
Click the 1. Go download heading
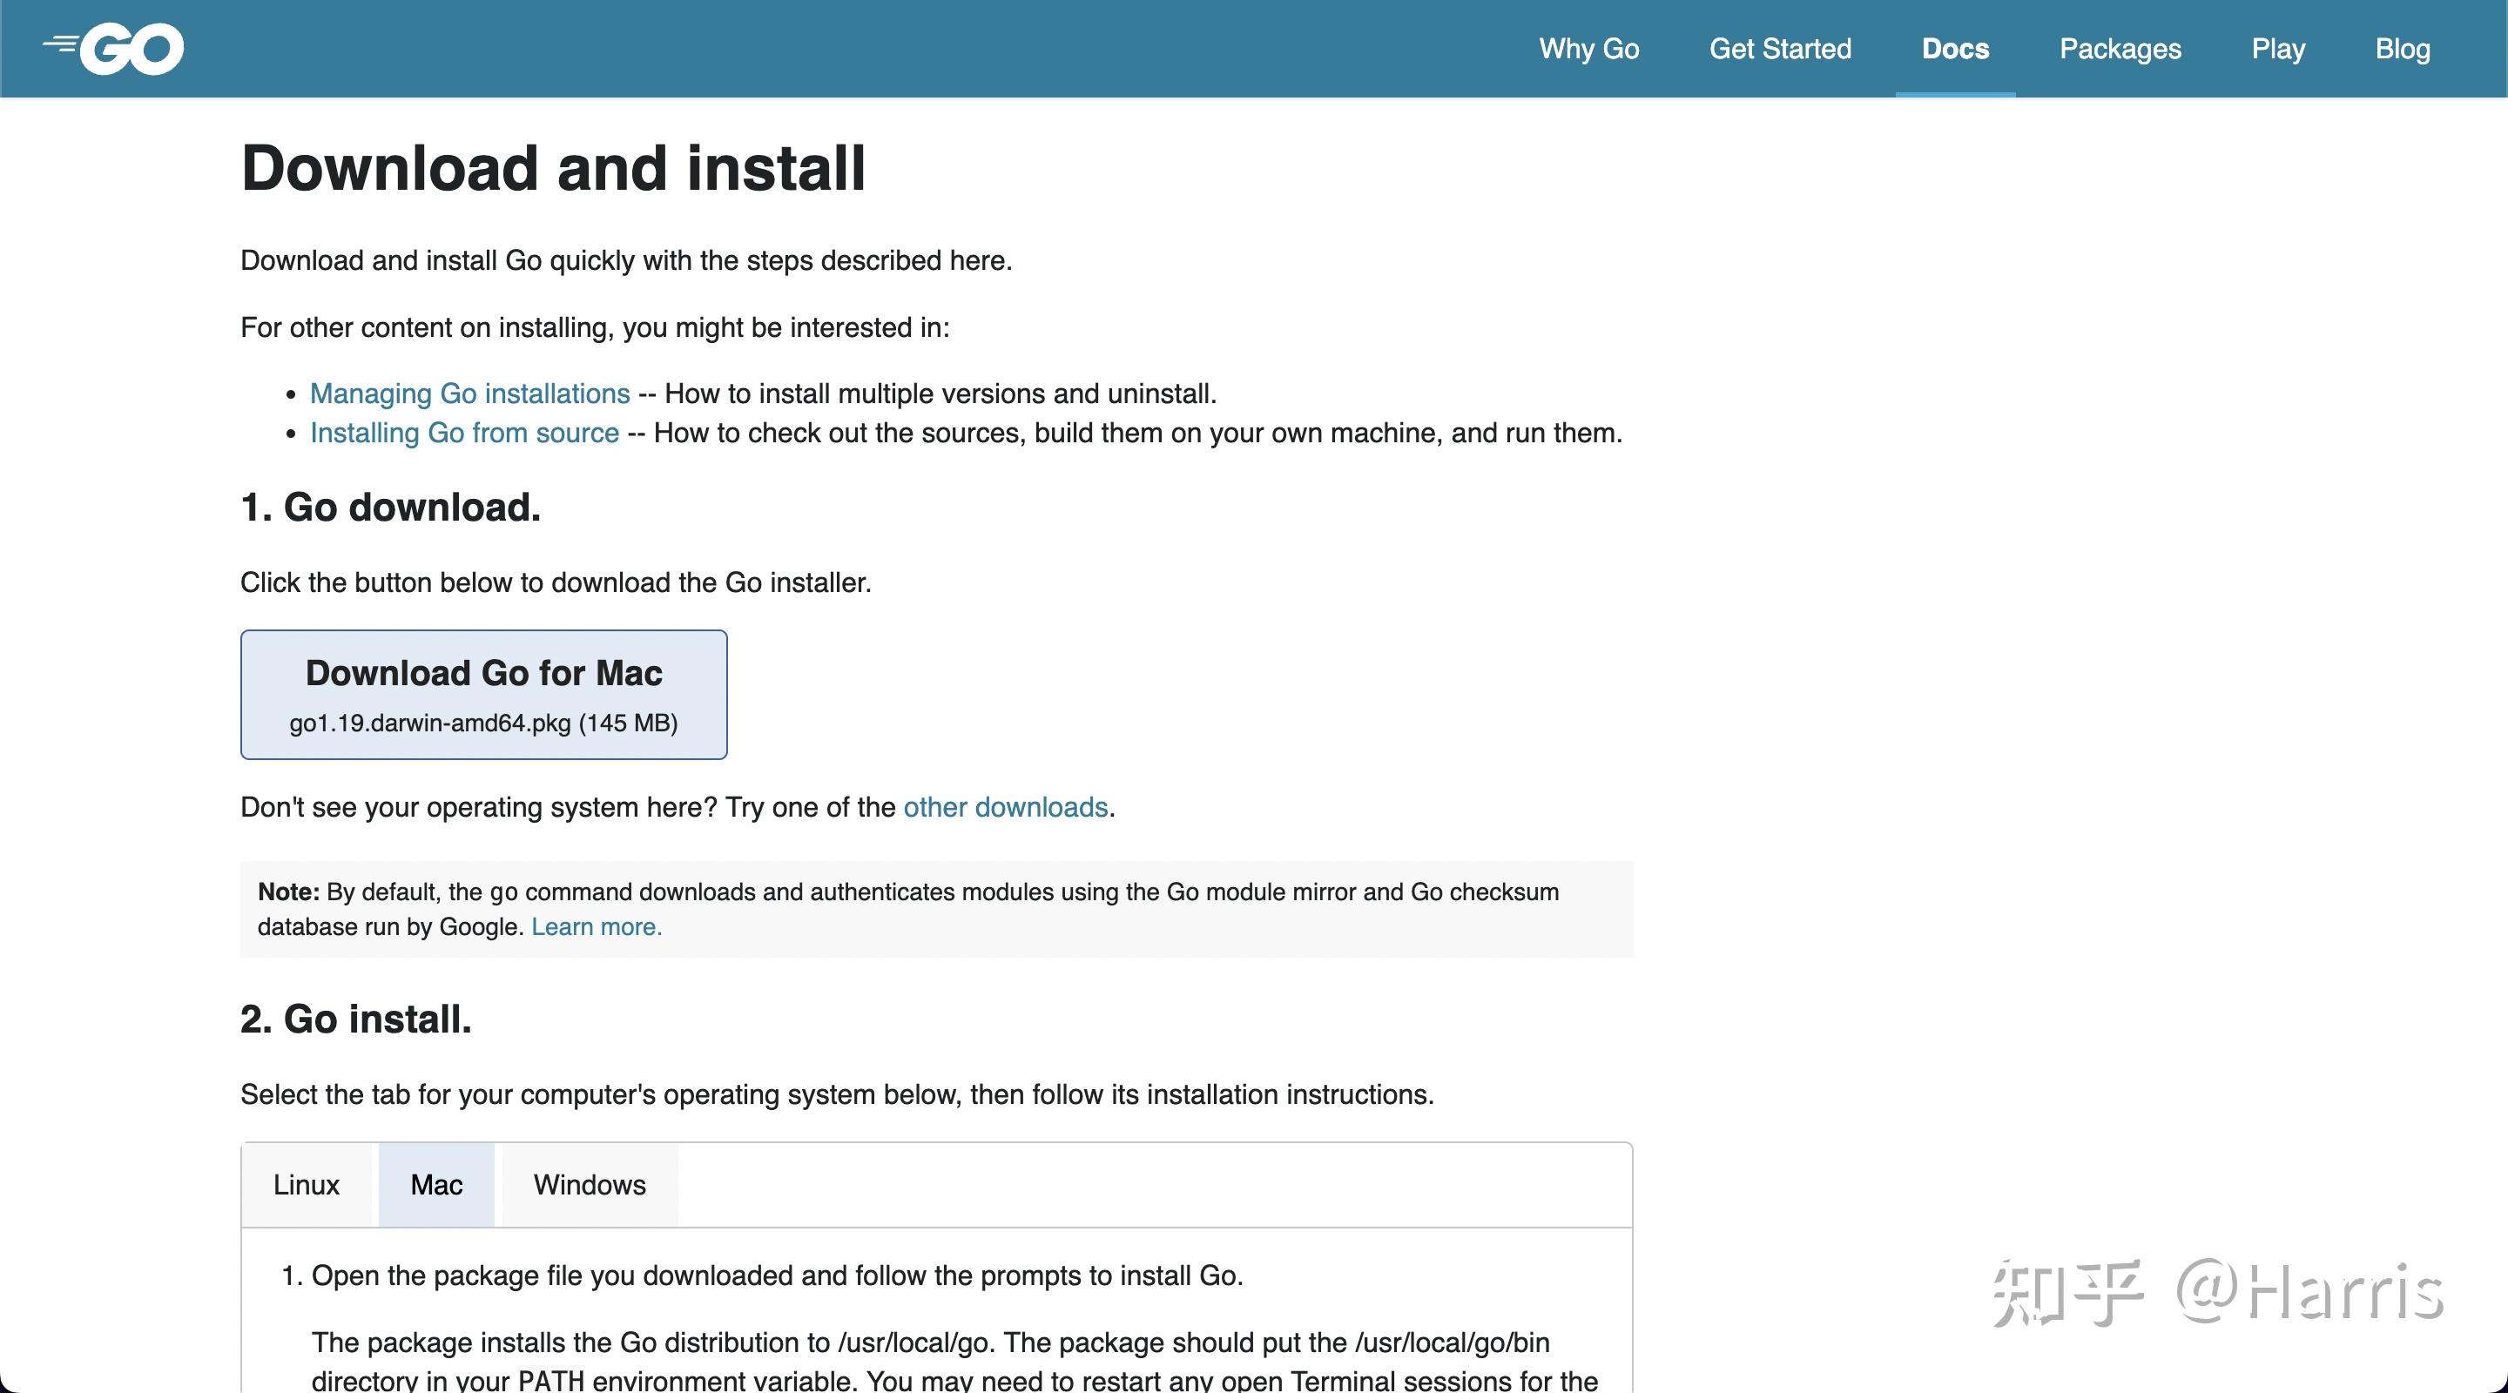[389, 508]
